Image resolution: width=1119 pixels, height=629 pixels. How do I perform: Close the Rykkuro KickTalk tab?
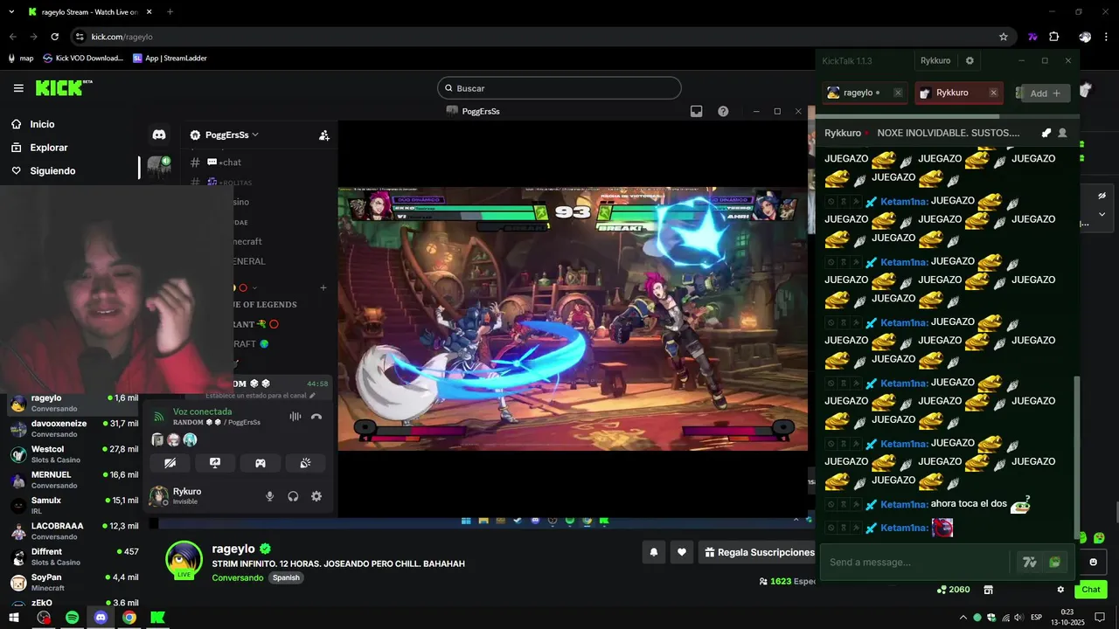point(993,93)
